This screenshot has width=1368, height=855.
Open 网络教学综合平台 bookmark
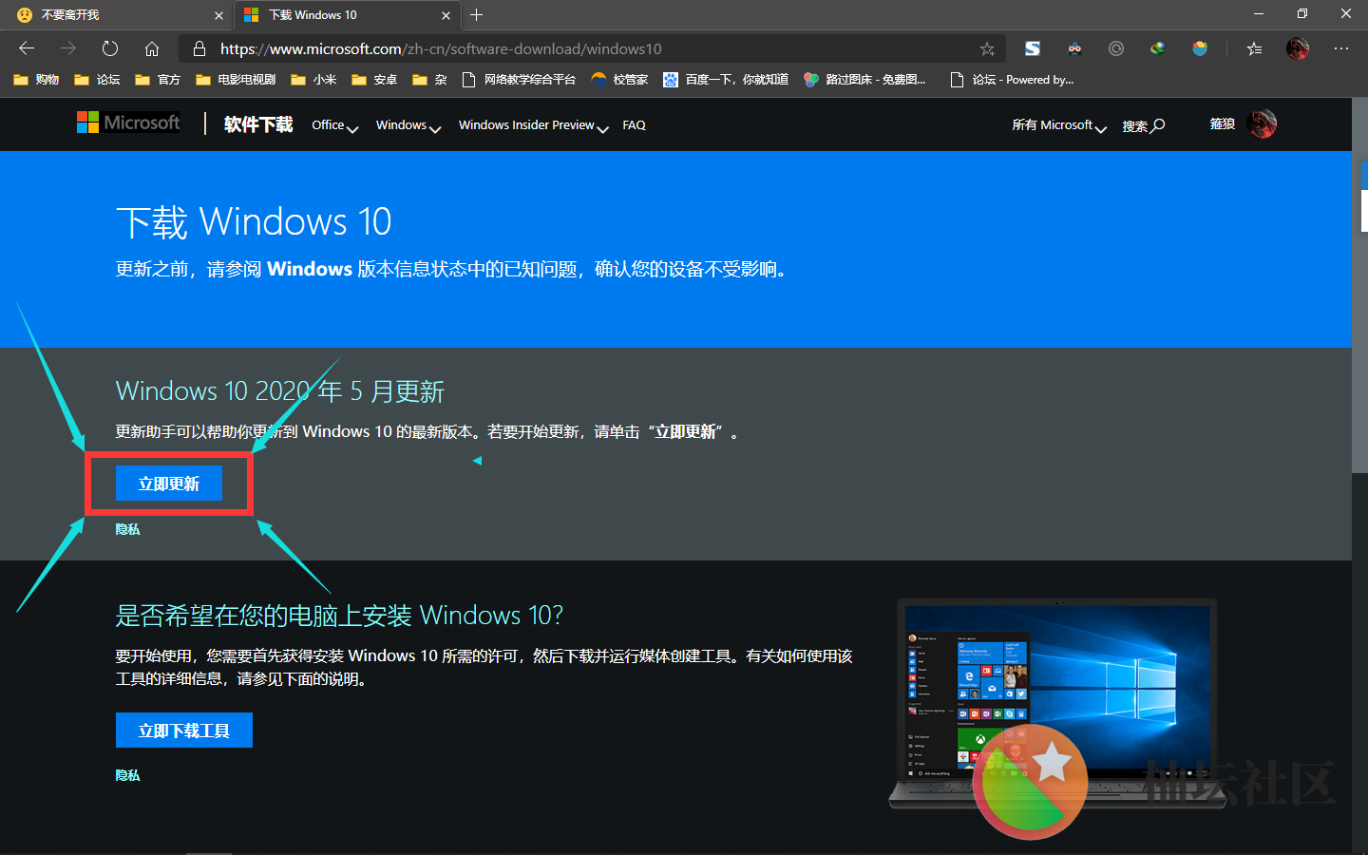click(x=519, y=80)
